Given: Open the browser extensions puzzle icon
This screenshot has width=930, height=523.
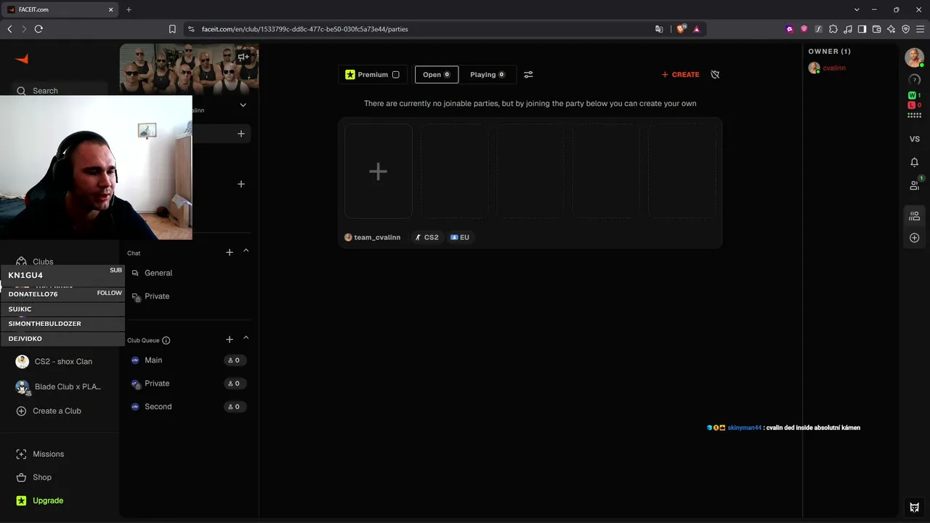Looking at the screenshot, I should click(x=833, y=29).
